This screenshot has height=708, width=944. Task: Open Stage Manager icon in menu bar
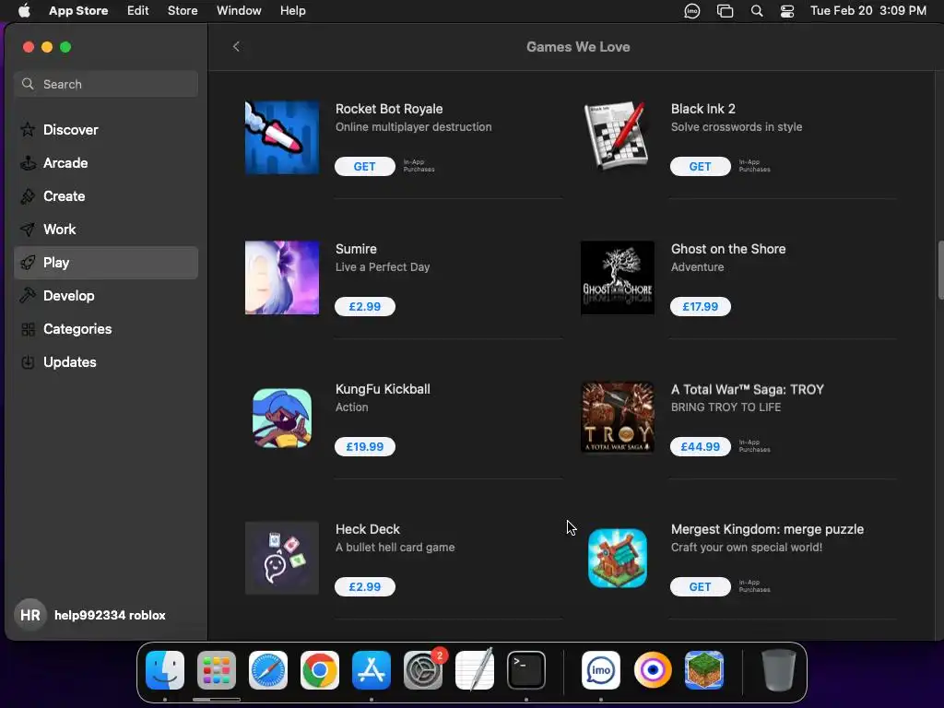[725, 11]
